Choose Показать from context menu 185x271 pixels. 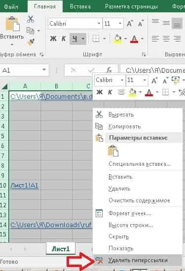[121, 248]
